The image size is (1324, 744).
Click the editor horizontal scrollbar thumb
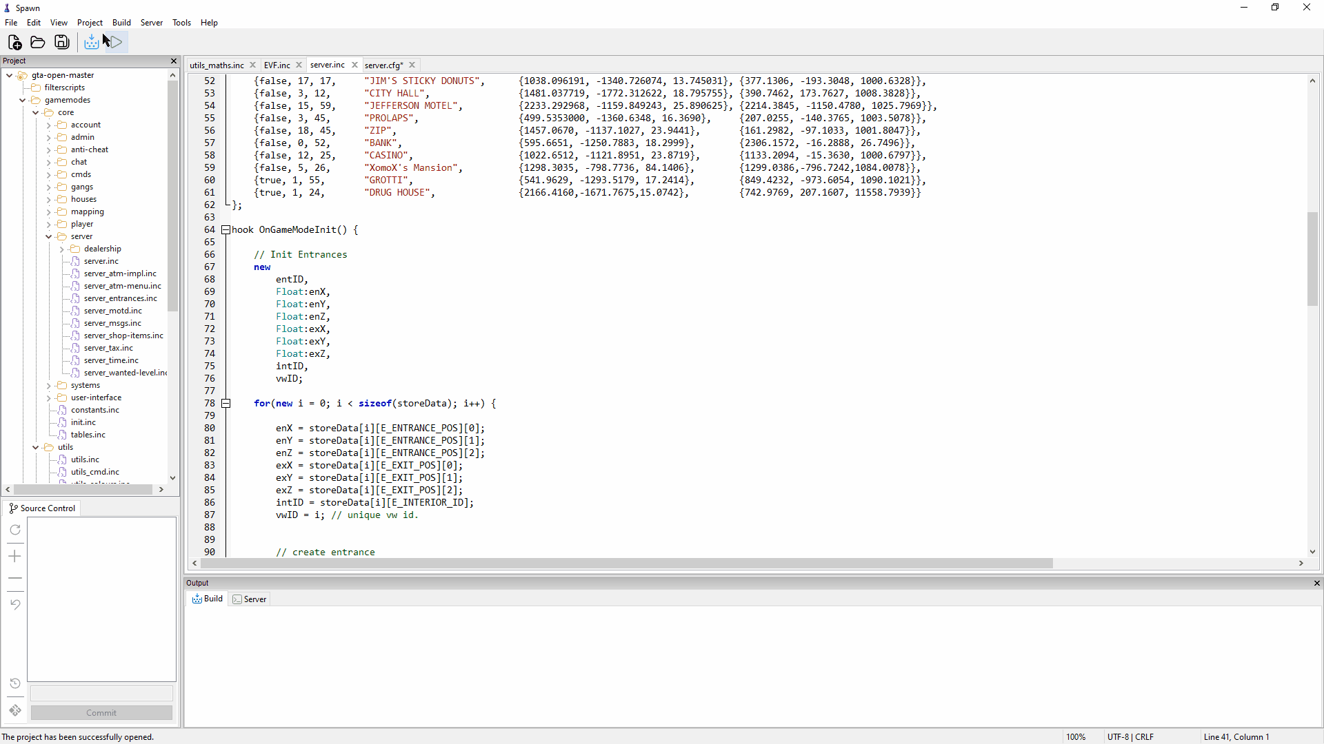coord(626,564)
